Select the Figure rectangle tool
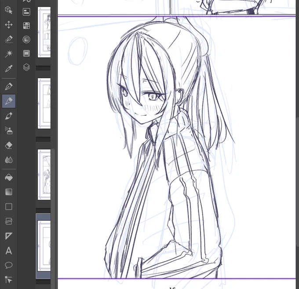This screenshot has width=299, height=289. (9, 207)
